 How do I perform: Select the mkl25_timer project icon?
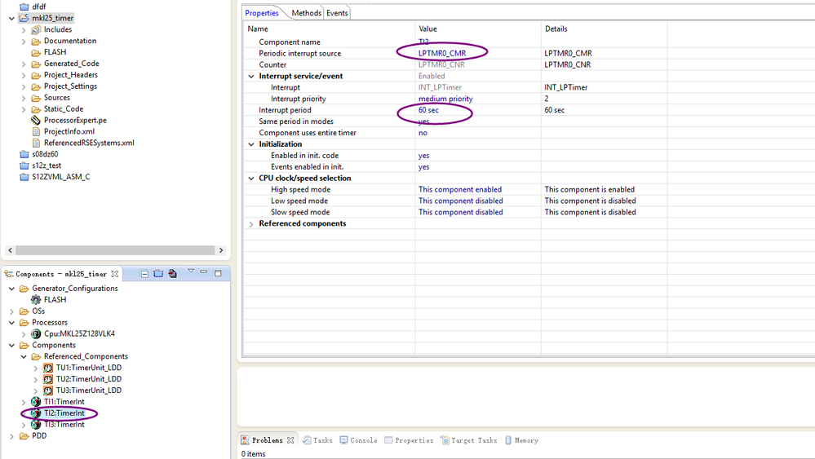click(x=24, y=18)
